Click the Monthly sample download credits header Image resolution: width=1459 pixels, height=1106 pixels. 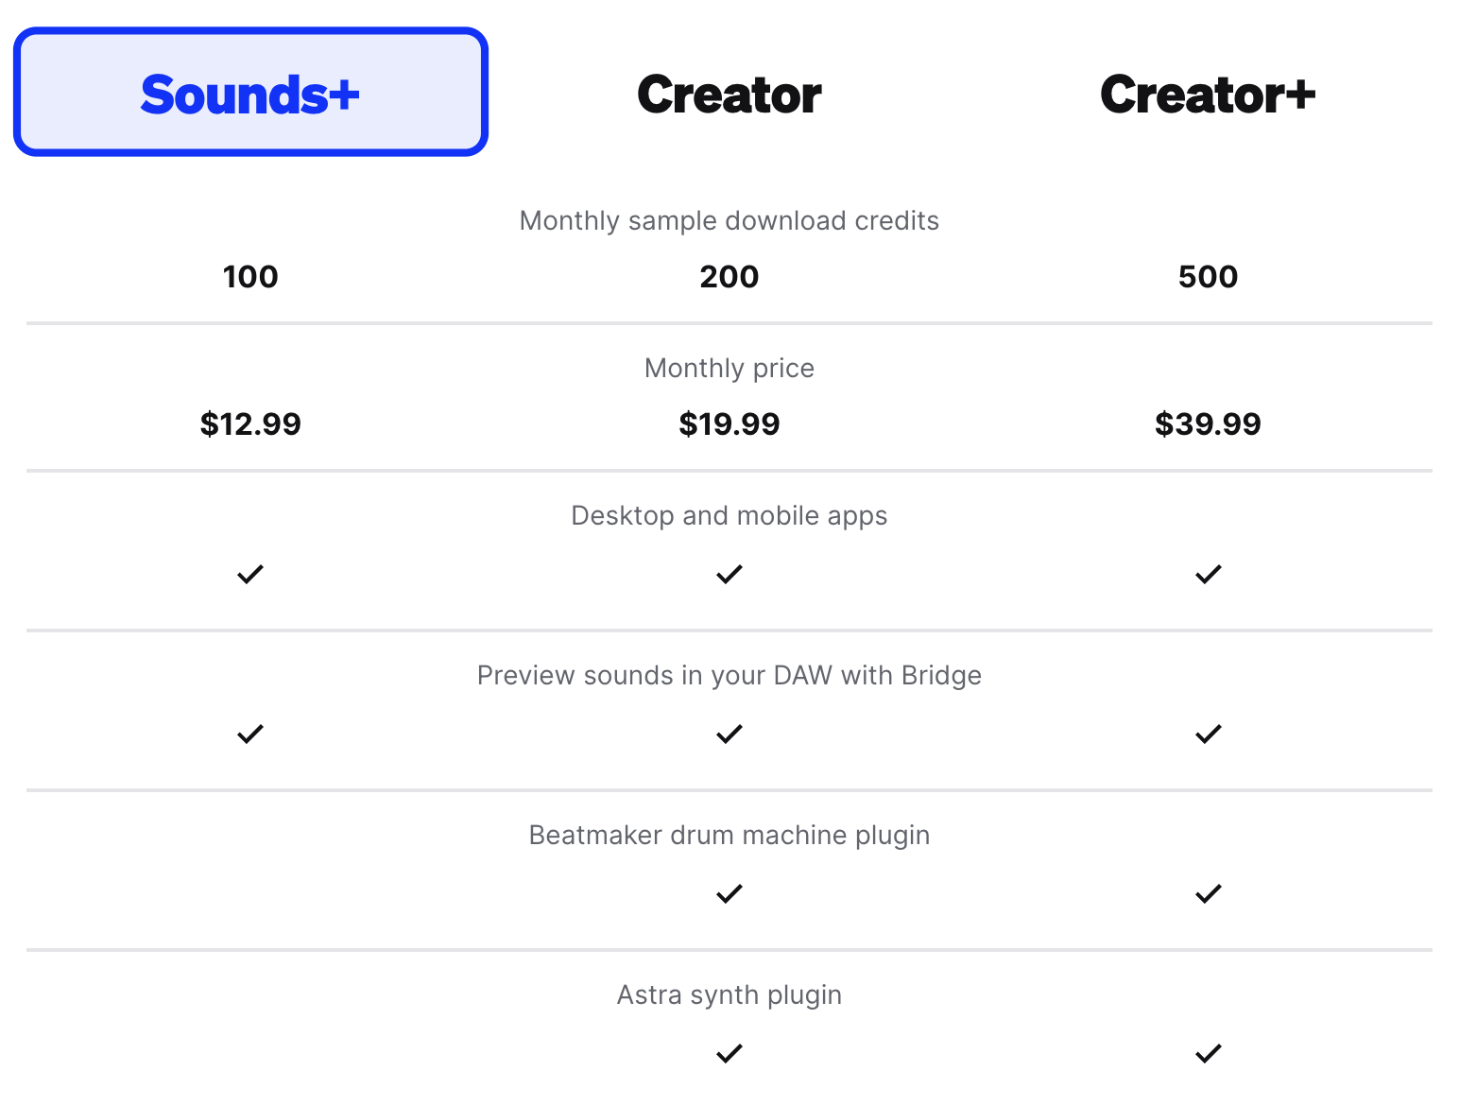coord(729,220)
